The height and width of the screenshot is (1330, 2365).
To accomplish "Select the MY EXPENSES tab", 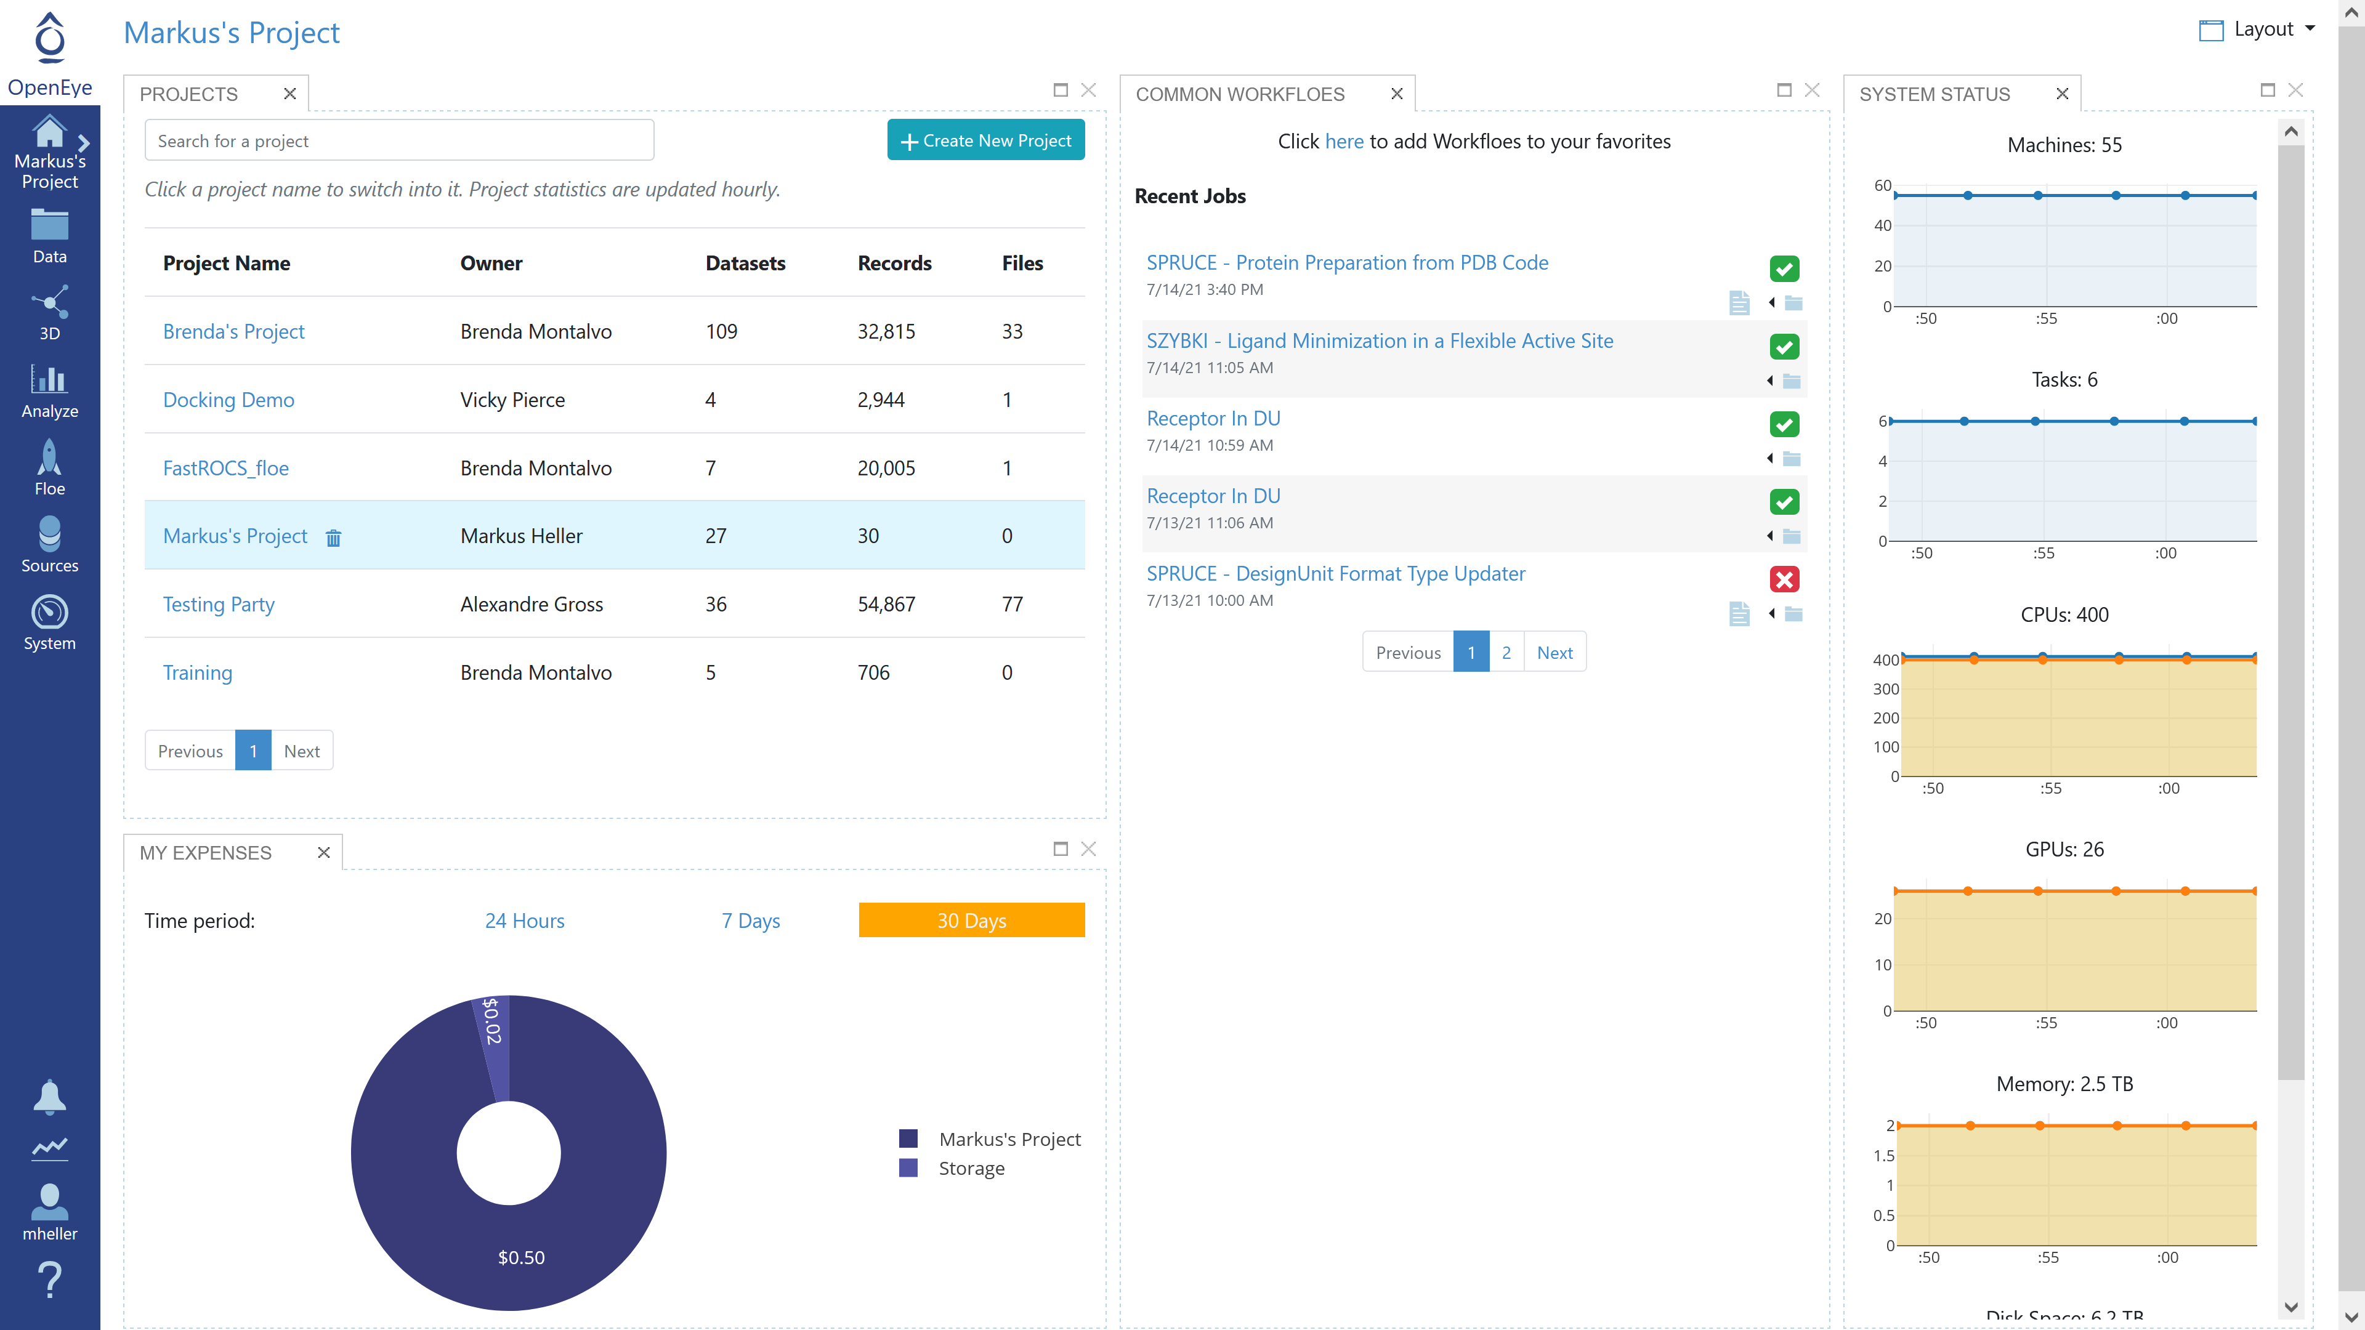I will tap(204, 853).
